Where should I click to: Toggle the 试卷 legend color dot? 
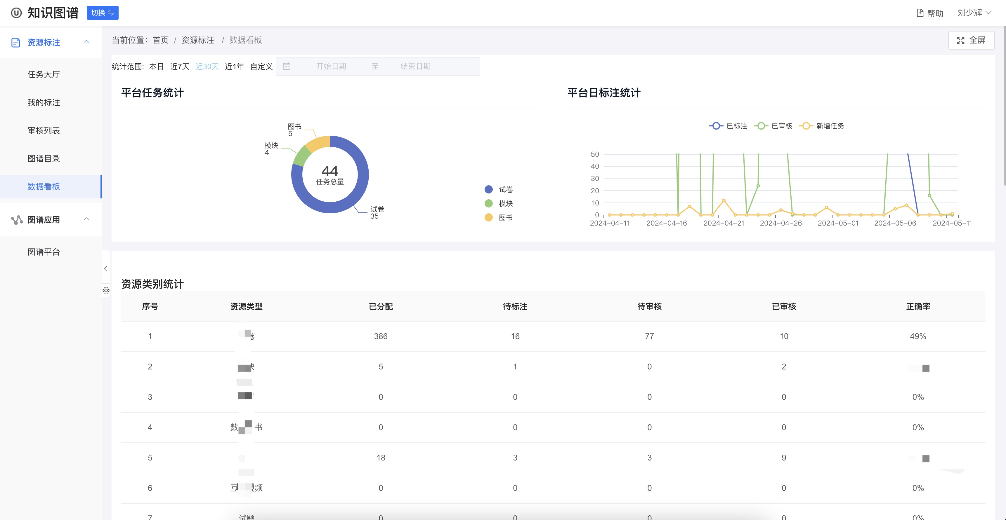489,190
